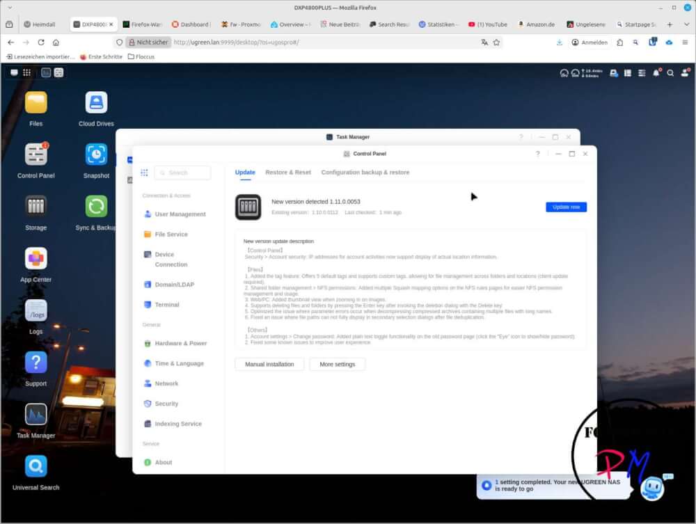The image size is (696, 524).
Task: Open More settings for updates
Action: pyautogui.click(x=337, y=364)
